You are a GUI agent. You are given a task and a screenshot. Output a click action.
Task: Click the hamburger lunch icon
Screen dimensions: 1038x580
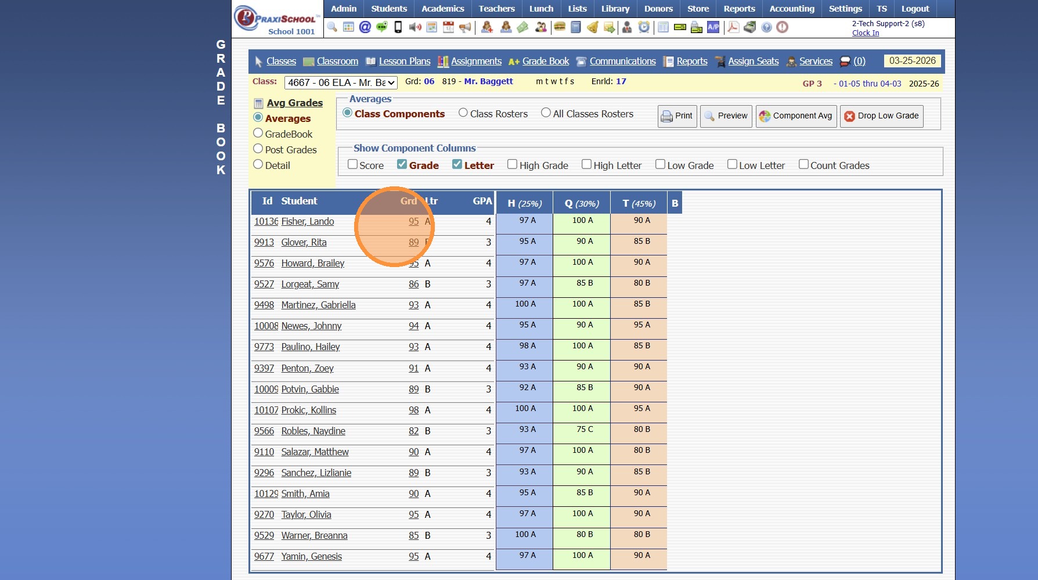click(x=560, y=27)
